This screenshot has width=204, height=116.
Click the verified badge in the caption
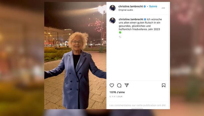point(145,19)
